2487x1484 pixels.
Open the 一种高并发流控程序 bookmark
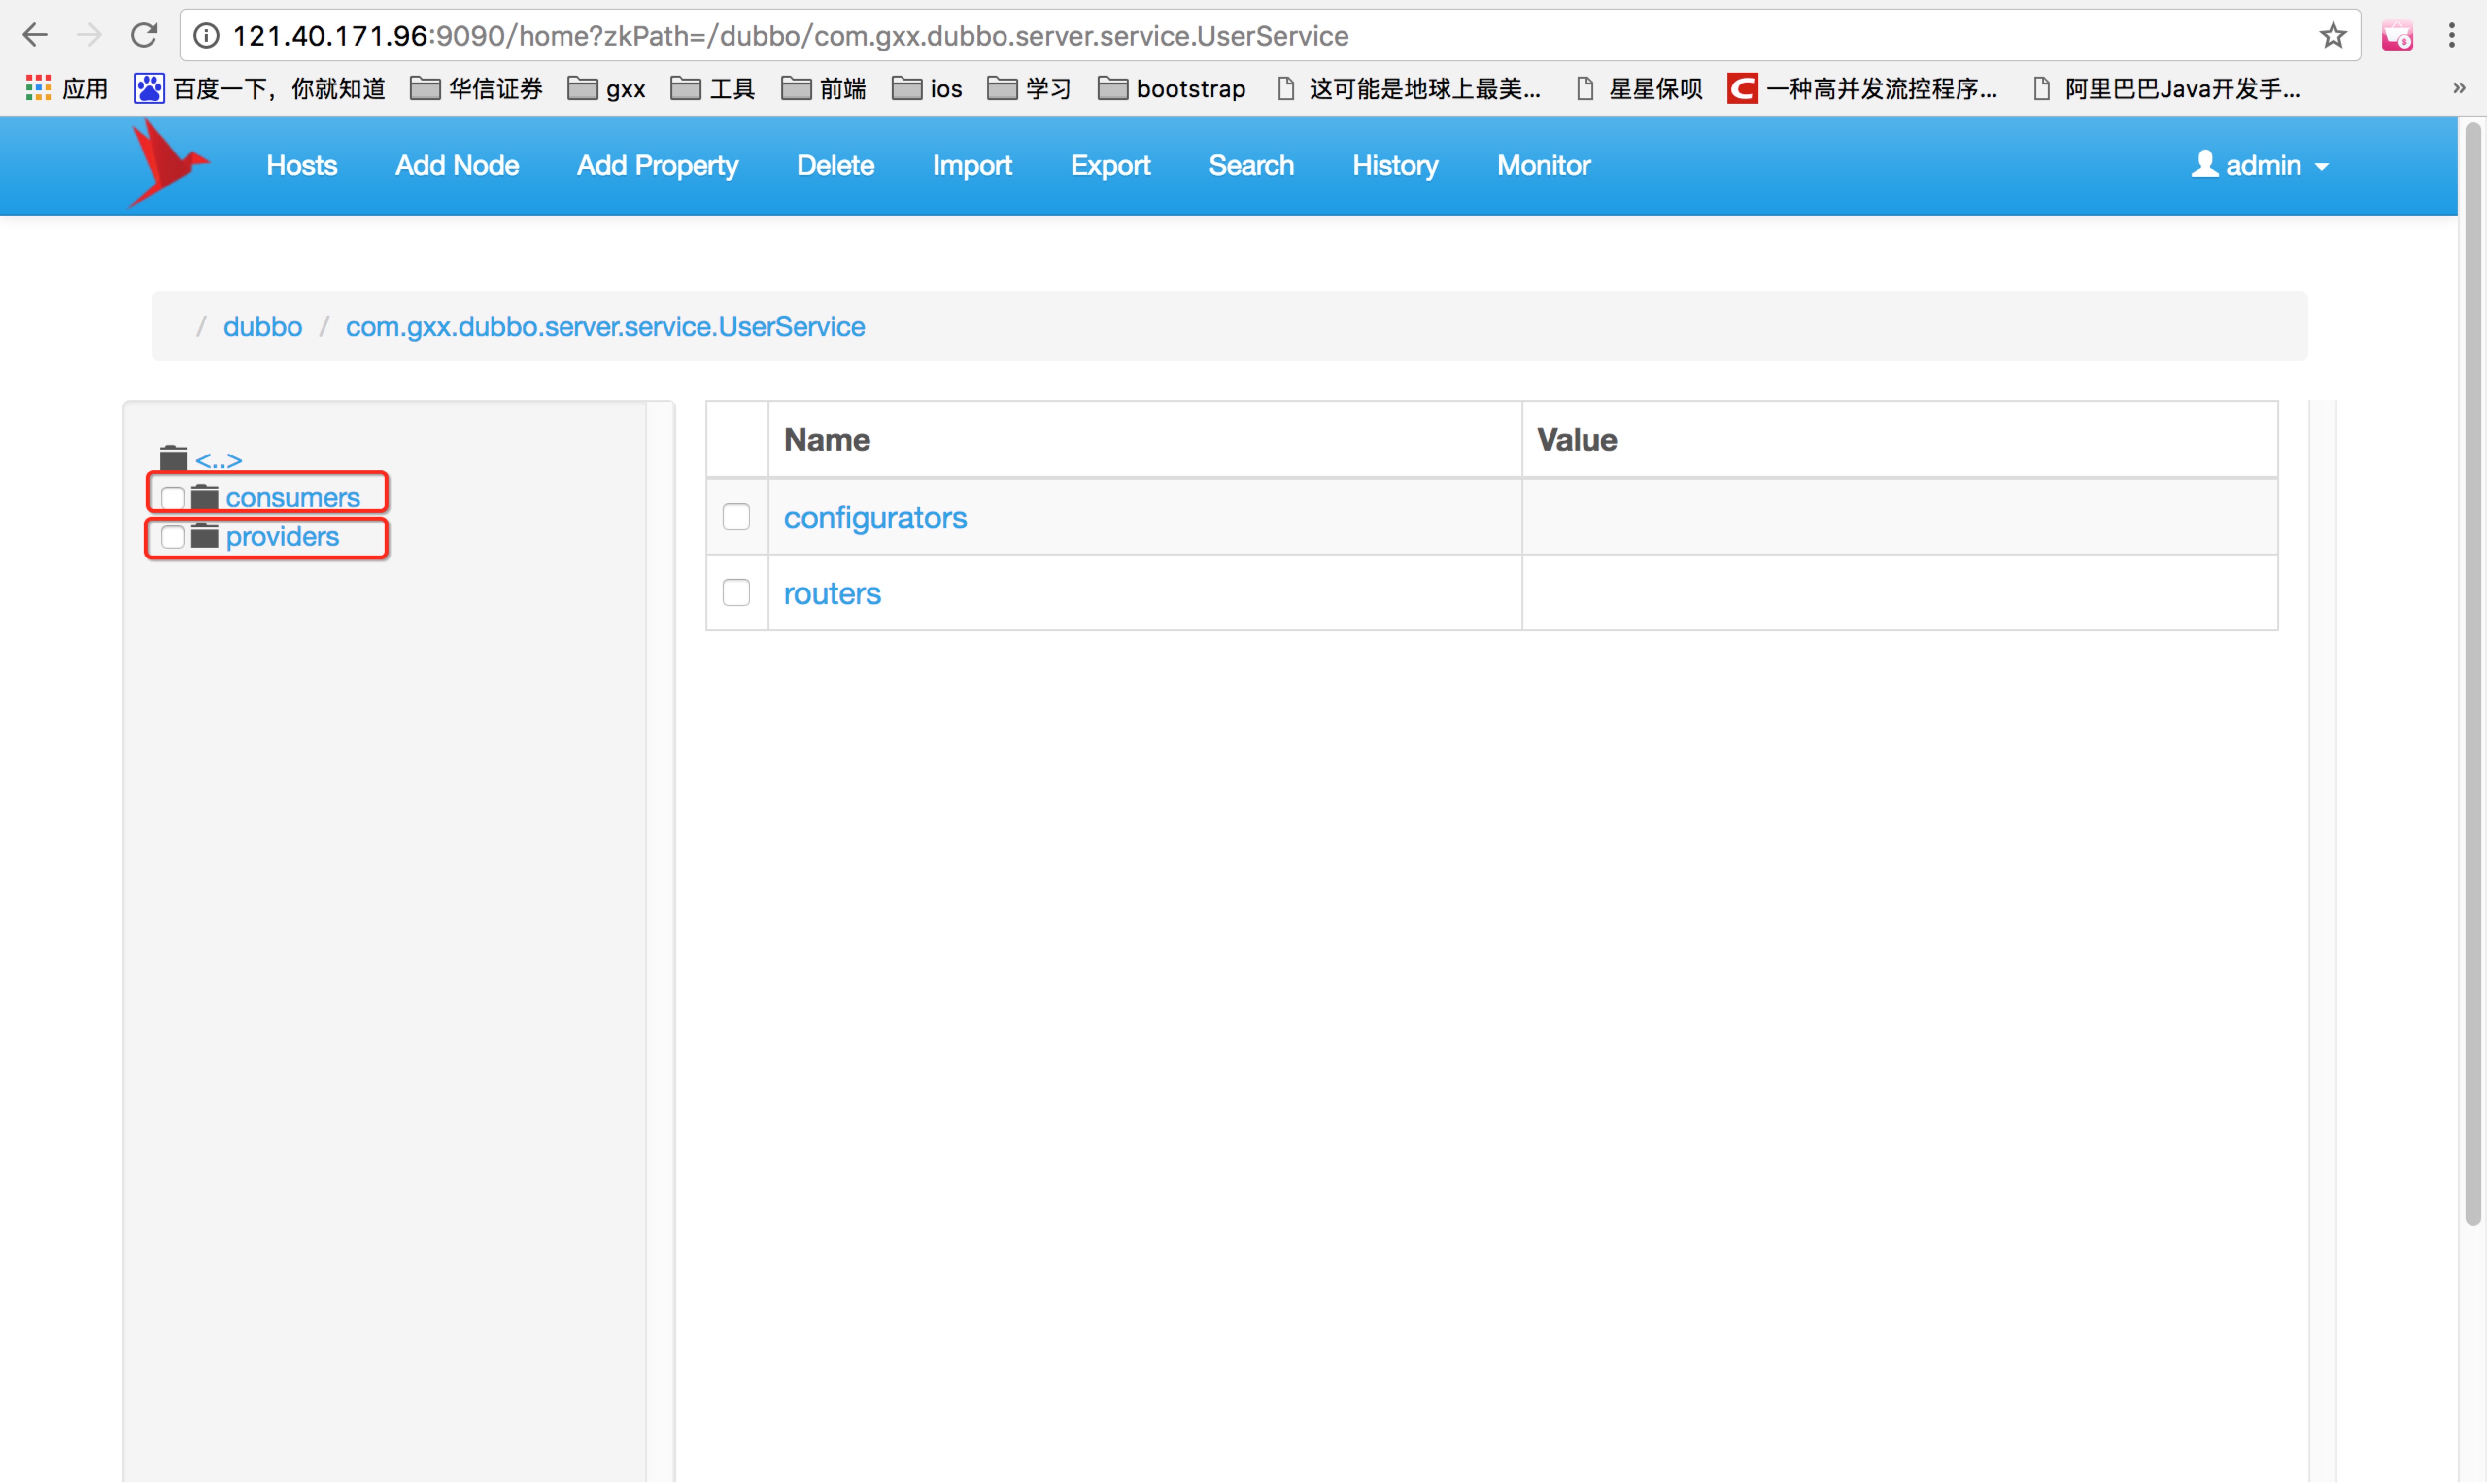(x=1863, y=89)
